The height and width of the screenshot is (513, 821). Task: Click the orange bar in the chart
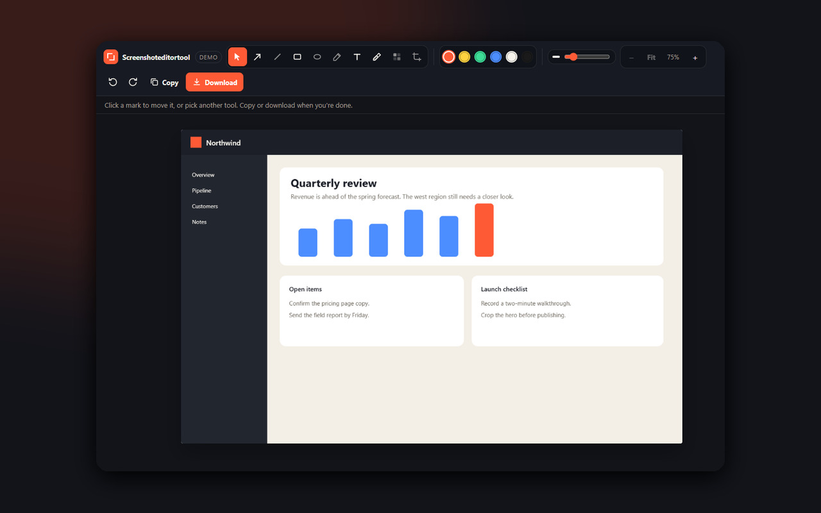click(484, 230)
